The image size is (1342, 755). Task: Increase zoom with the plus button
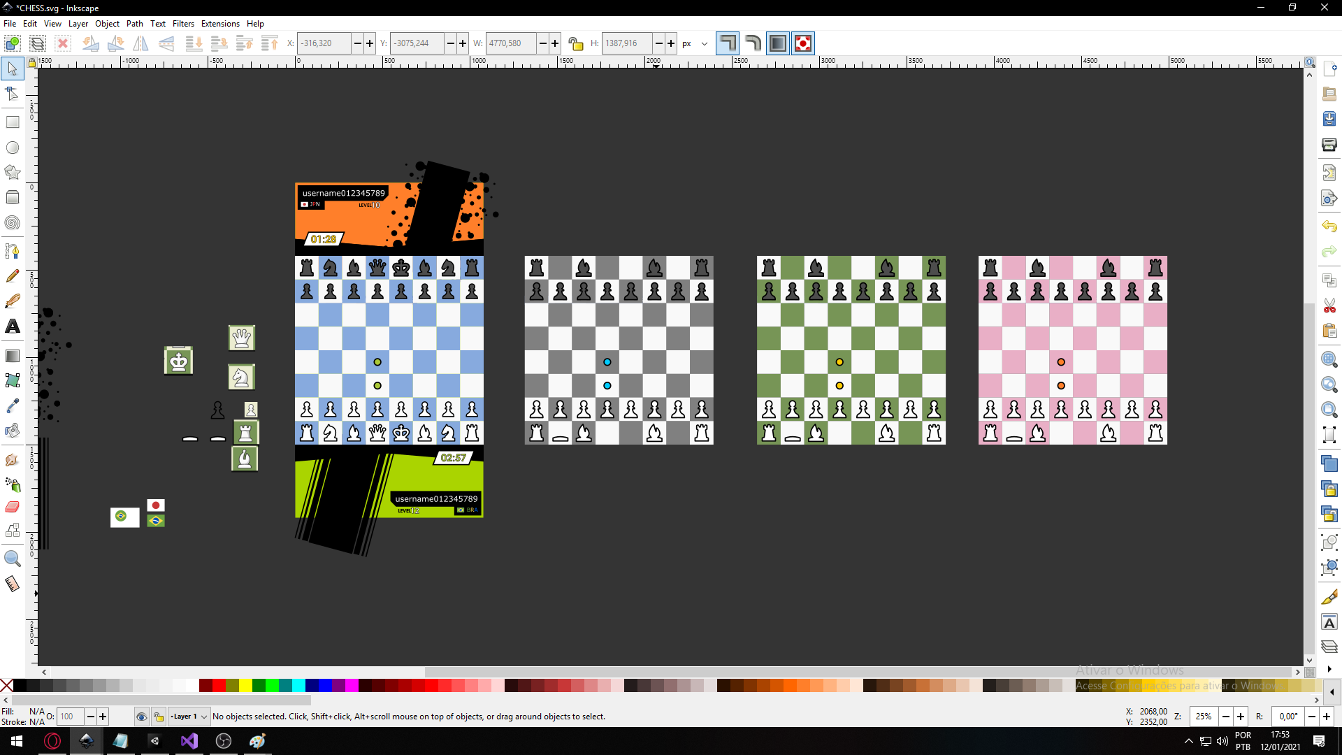1241,717
